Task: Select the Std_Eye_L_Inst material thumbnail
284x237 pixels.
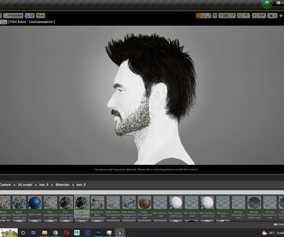Action: (x=223, y=202)
